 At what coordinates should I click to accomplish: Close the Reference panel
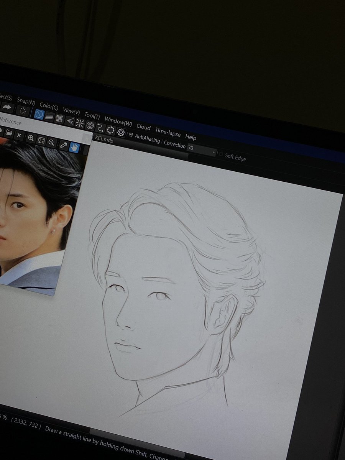87,138
